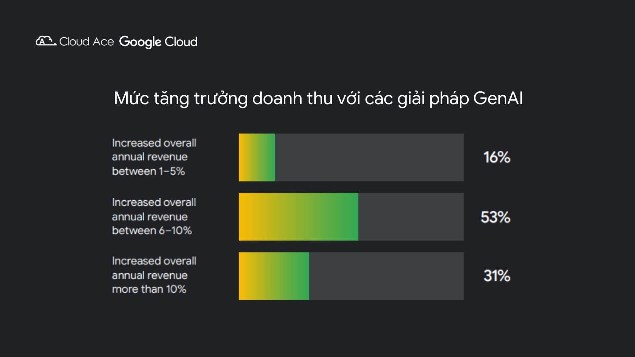Click the gray unfilled part of the 53% bar

411,217
